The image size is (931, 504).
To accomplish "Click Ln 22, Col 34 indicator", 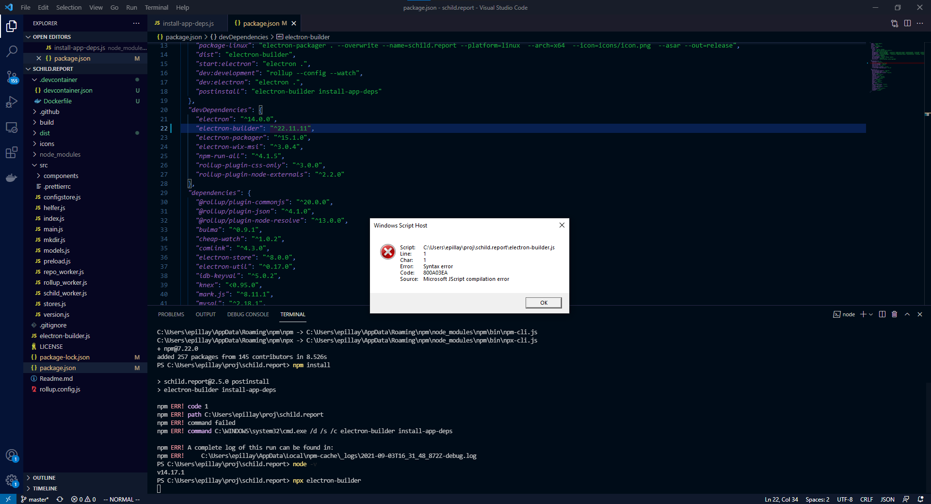I will pos(781,499).
